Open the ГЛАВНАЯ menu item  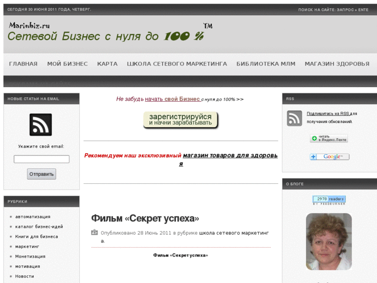(x=23, y=64)
